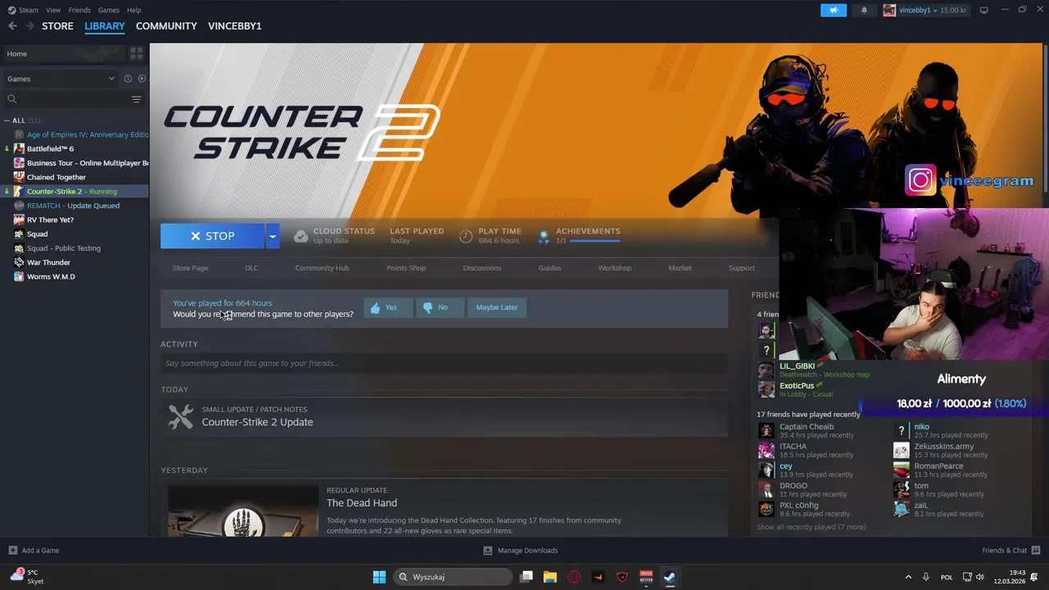Select Squad - Public Testing in library
The image size is (1049, 590).
pos(64,248)
